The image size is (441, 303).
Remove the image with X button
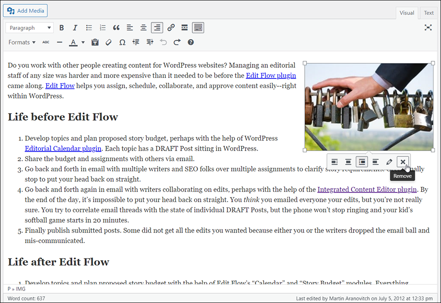pyautogui.click(x=403, y=162)
